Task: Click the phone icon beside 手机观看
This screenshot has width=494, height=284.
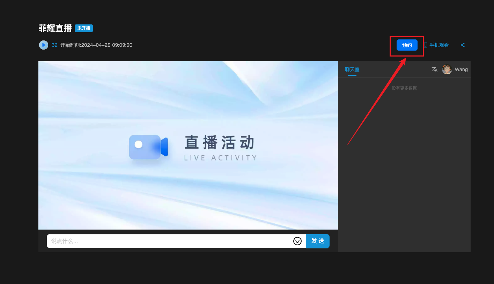Action: click(425, 45)
